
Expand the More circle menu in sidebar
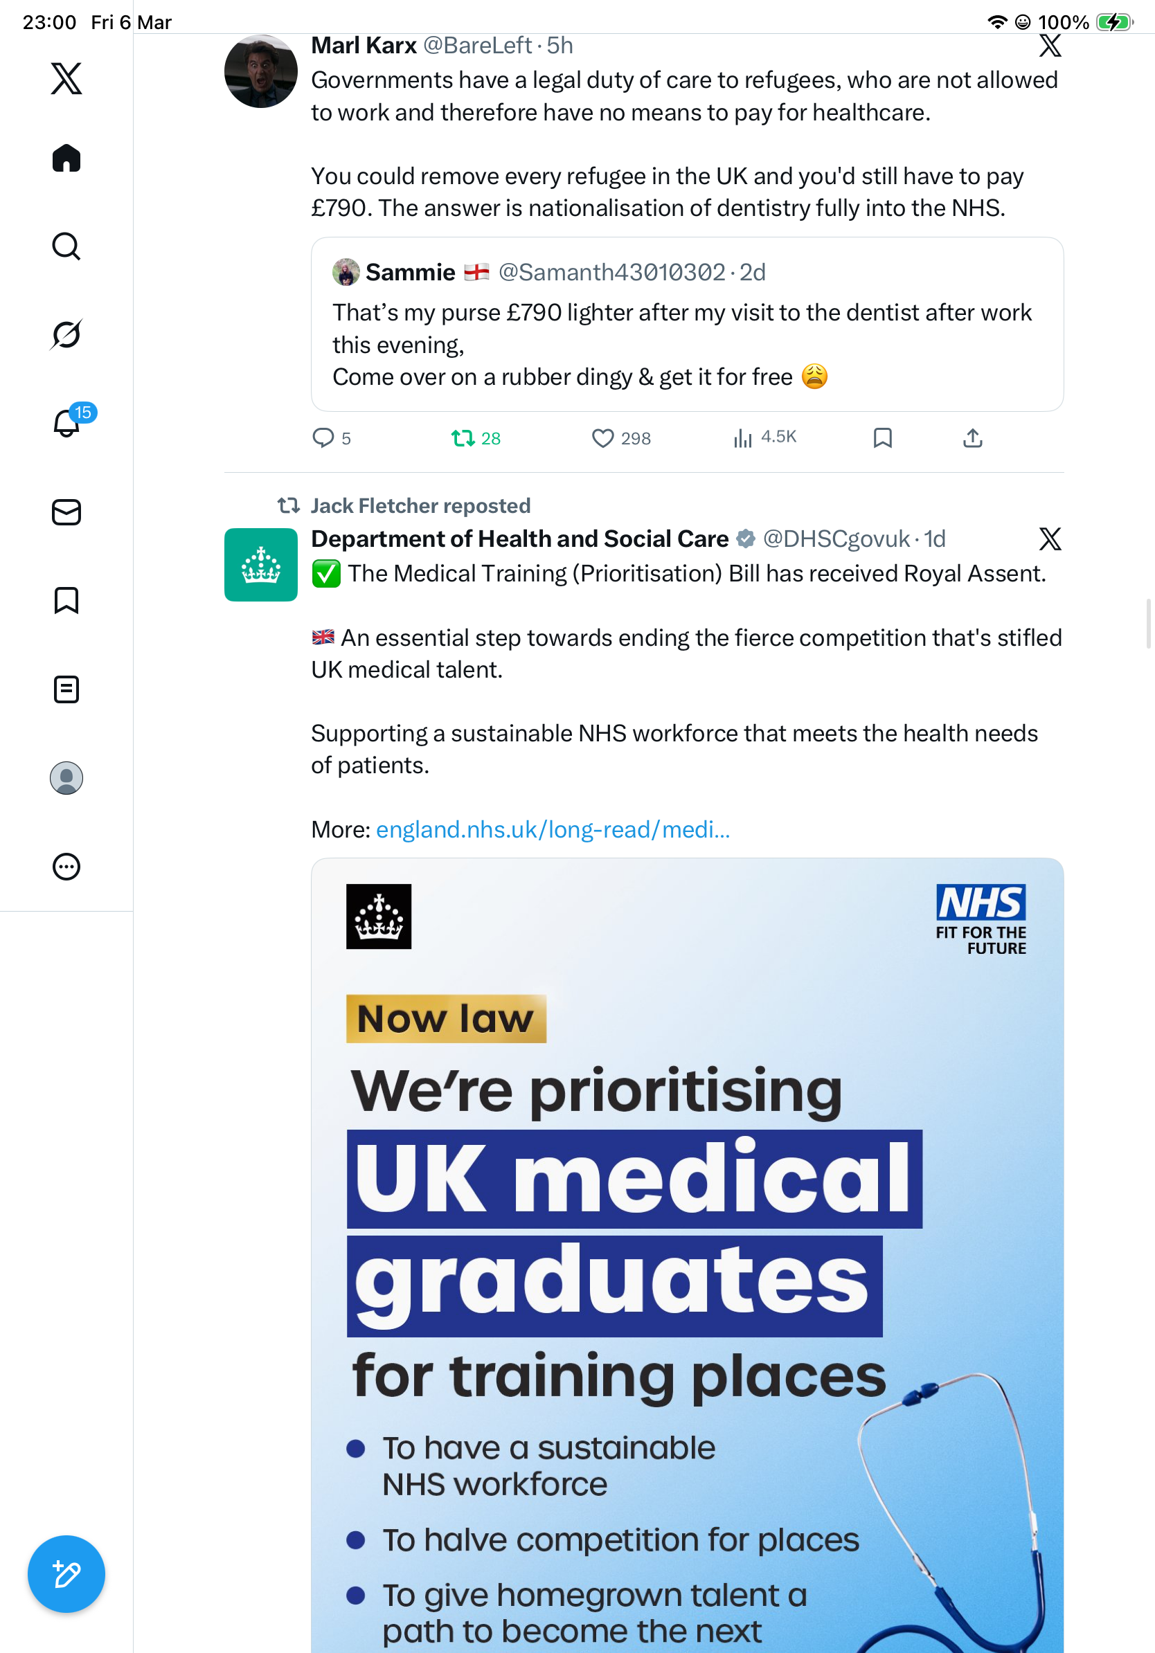pyautogui.click(x=66, y=866)
